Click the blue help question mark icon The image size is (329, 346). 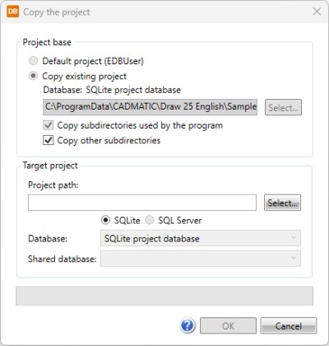(x=188, y=325)
